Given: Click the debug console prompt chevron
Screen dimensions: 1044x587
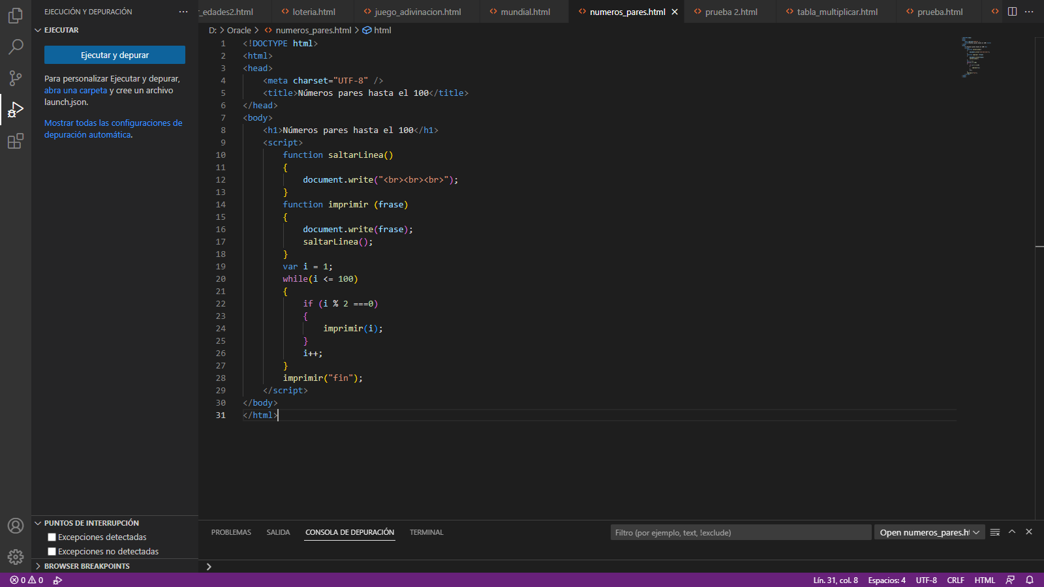Looking at the screenshot, I should tap(209, 566).
